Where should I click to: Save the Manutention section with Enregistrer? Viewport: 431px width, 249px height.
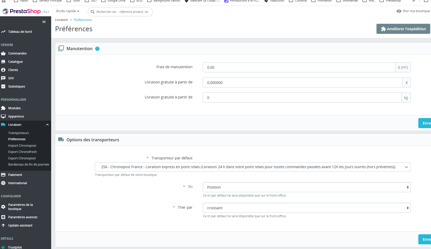[x=425, y=123]
